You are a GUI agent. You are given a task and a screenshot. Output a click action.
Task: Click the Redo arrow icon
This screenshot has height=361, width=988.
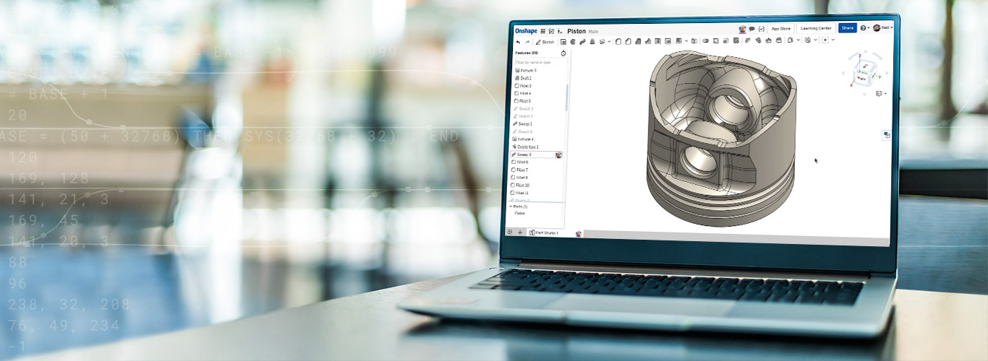coord(527,42)
